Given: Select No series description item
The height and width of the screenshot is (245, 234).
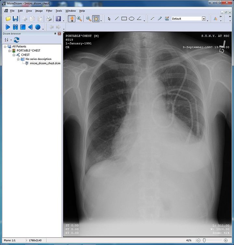Looking at the screenshot, I should point(38,59).
